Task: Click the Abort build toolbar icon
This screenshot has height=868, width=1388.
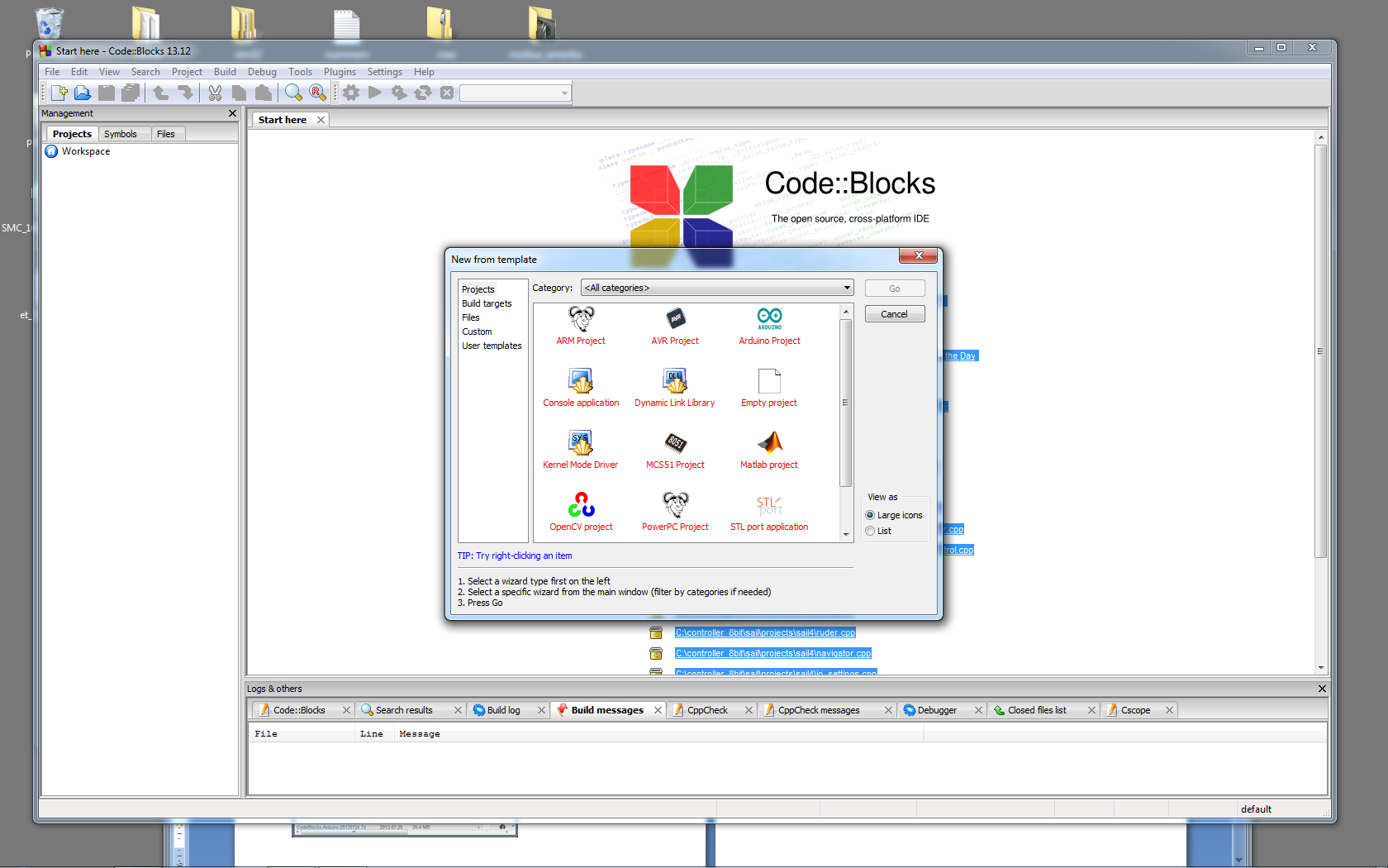Action: (447, 93)
